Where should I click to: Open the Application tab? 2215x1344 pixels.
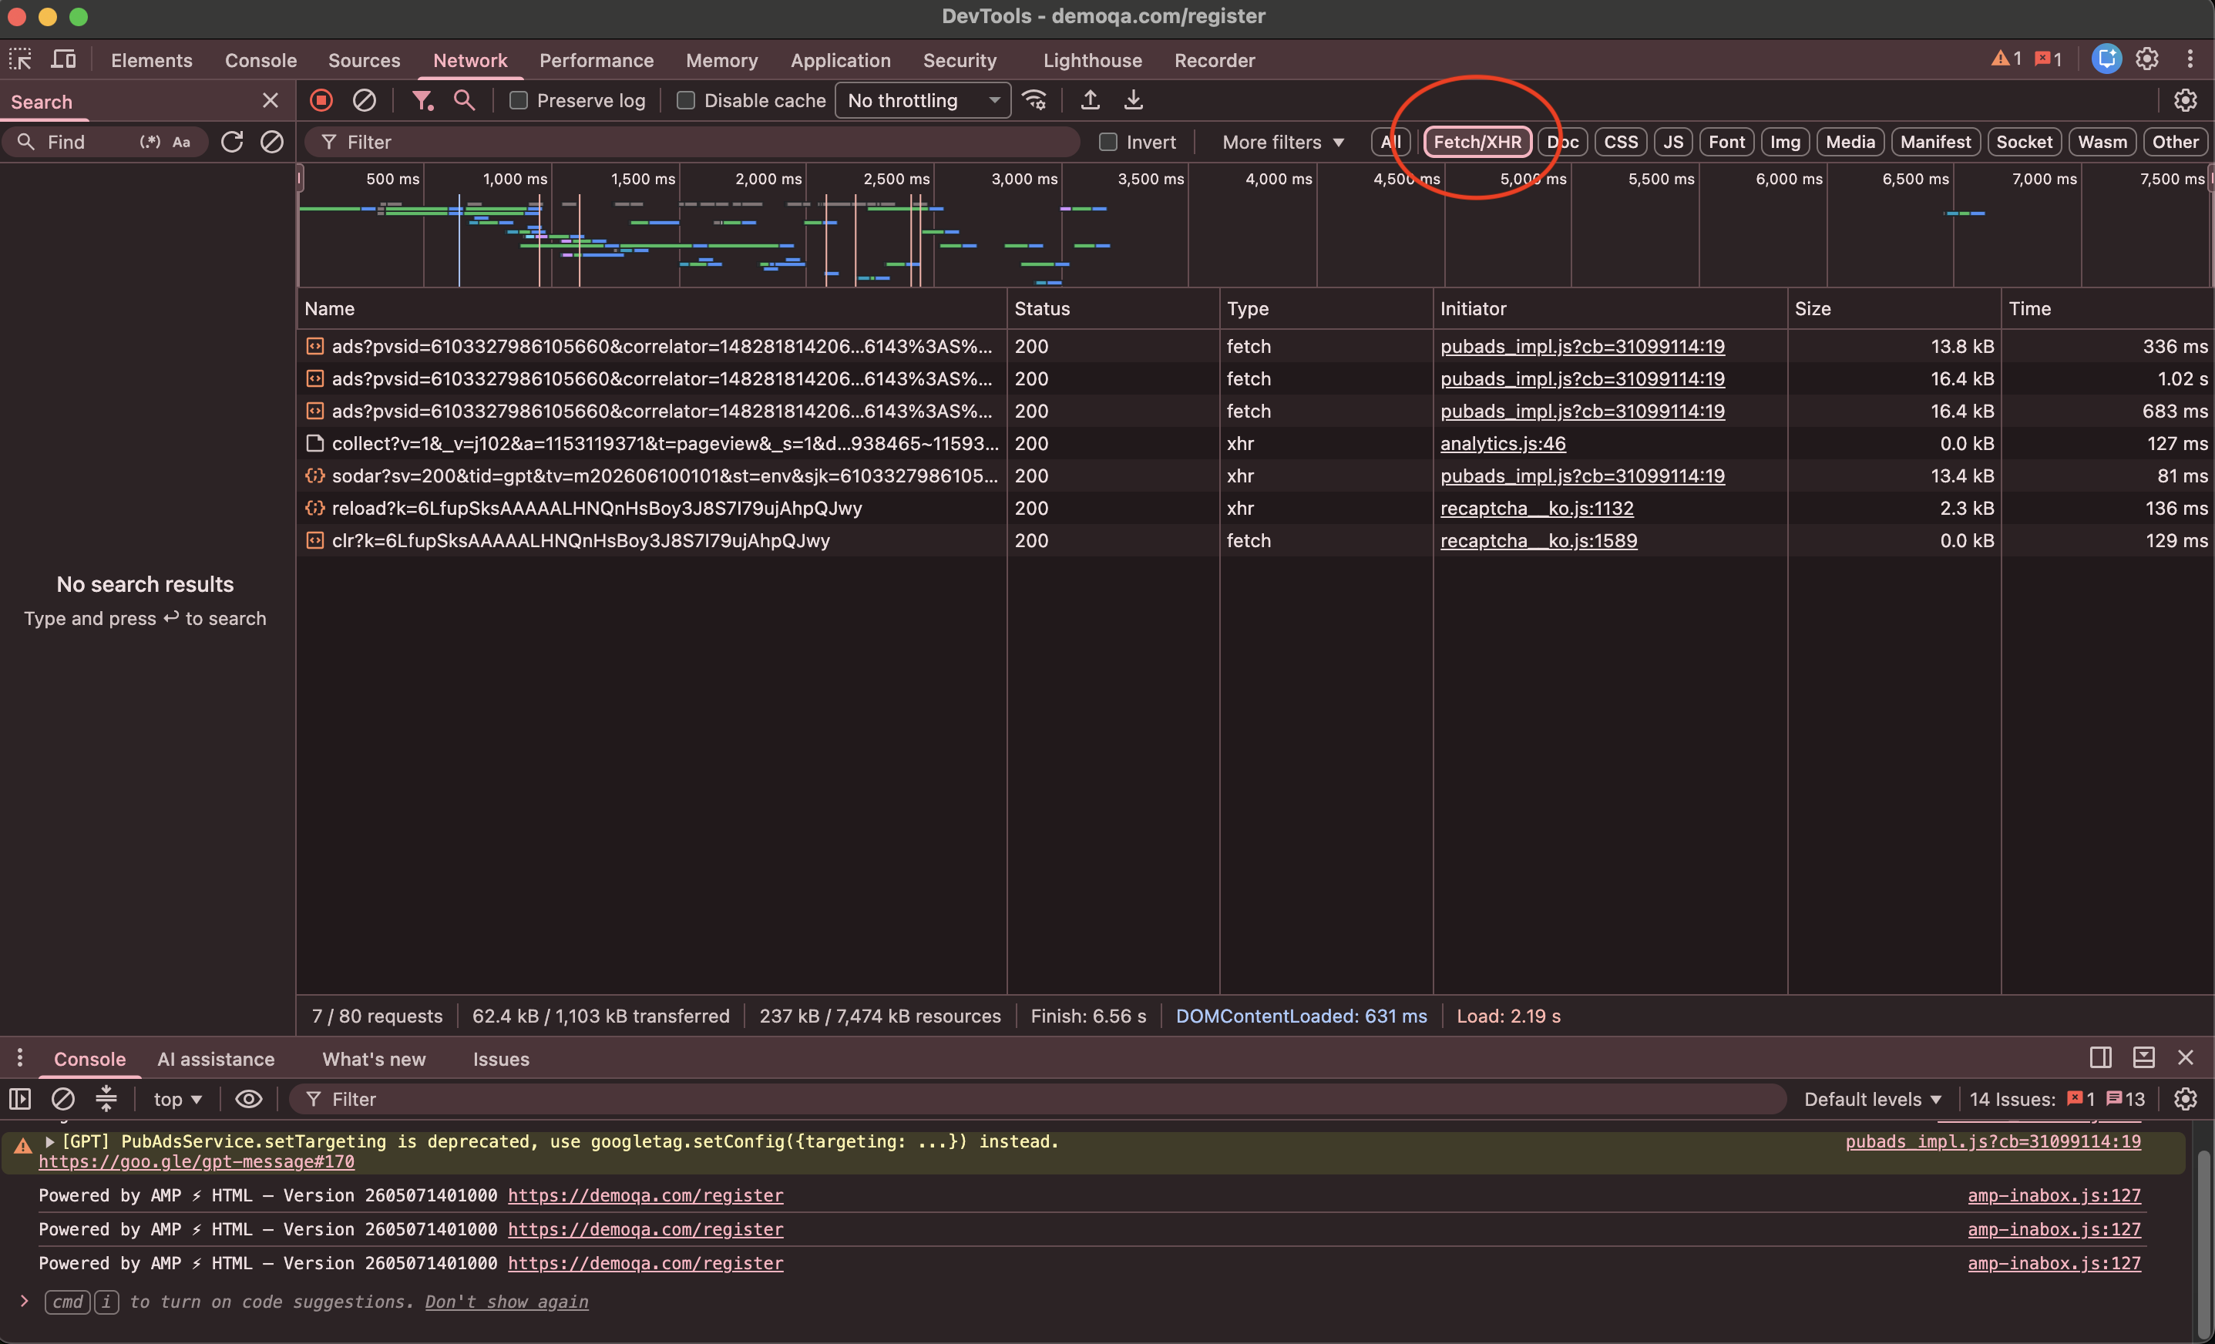841,60
